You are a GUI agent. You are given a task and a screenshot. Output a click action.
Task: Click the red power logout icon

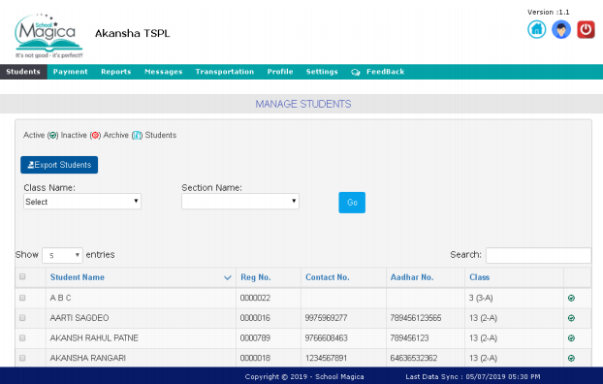pos(586,30)
